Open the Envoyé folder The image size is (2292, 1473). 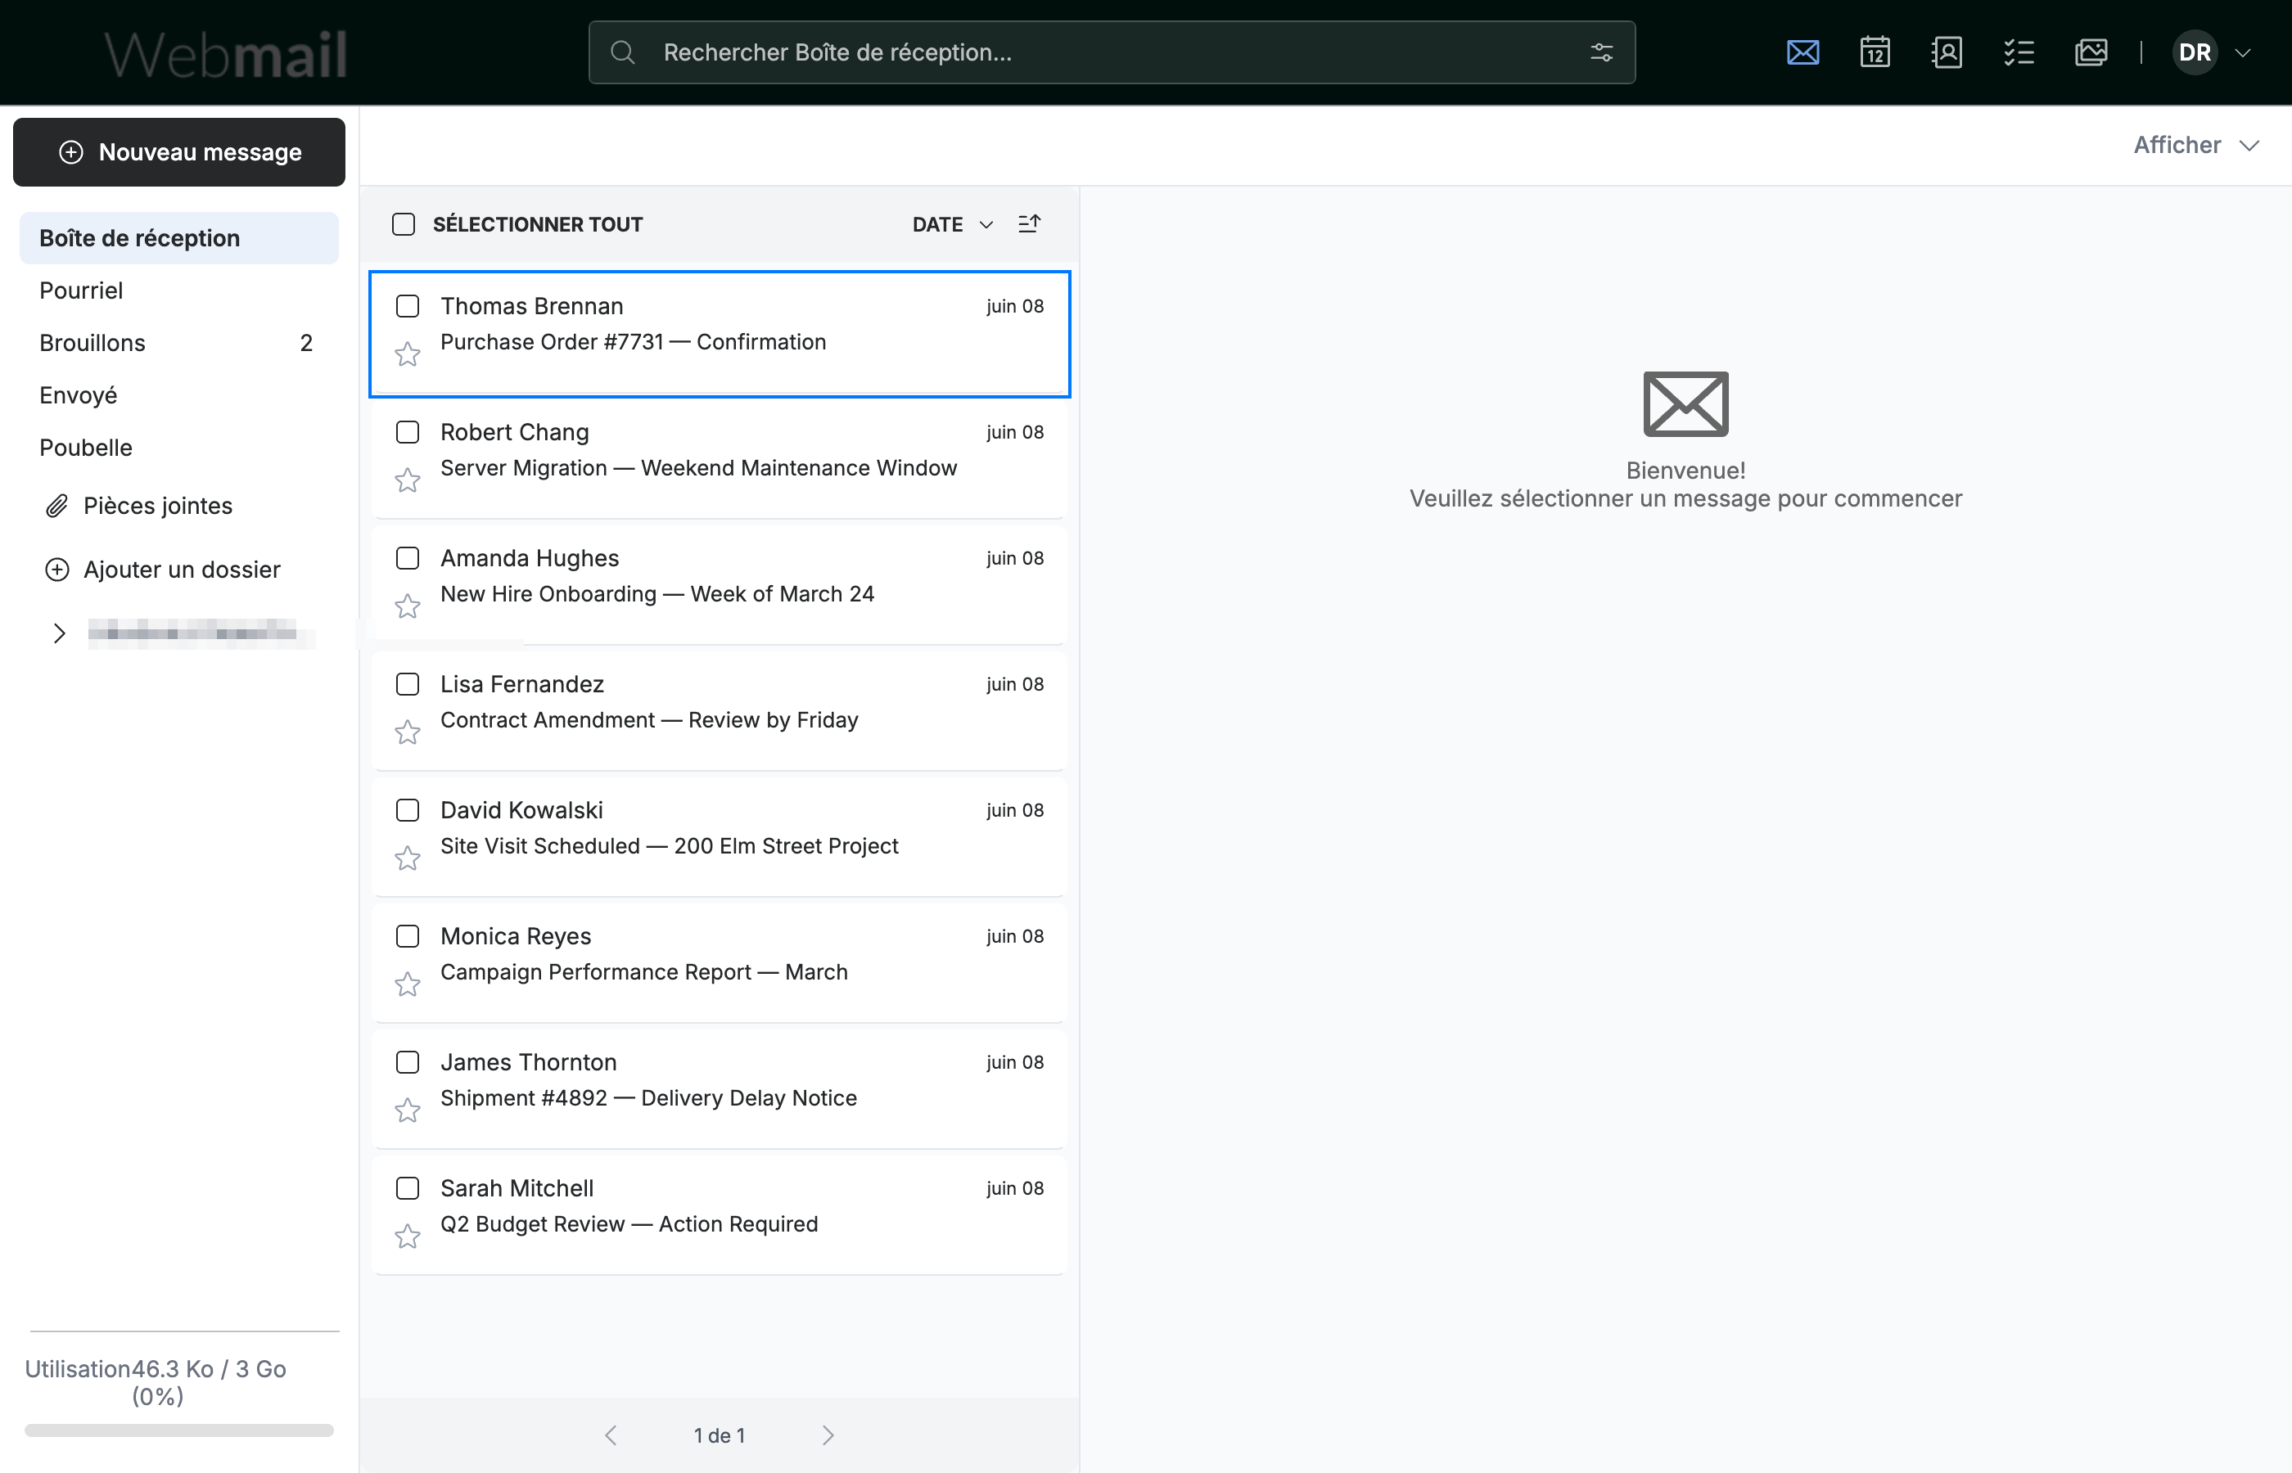[179, 395]
